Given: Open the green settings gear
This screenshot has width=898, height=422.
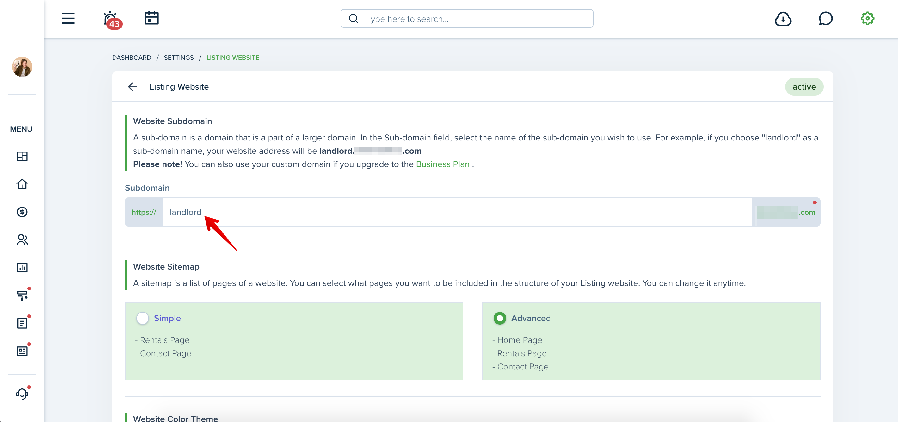Looking at the screenshot, I should tap(867, 18).
